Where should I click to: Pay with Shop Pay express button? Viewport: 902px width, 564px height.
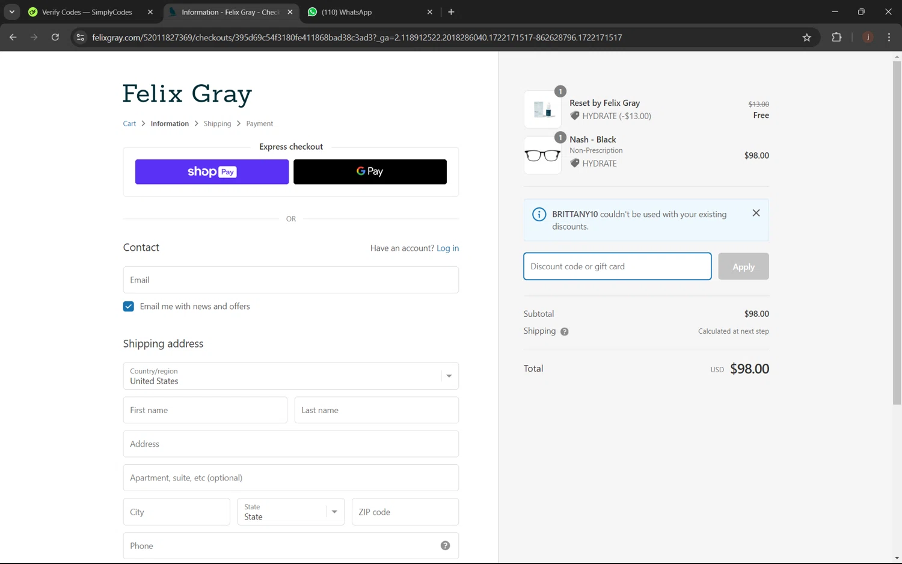point(212,172)
